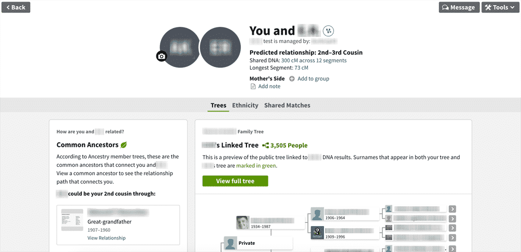Switch to the Ethnicity tab

245,105
